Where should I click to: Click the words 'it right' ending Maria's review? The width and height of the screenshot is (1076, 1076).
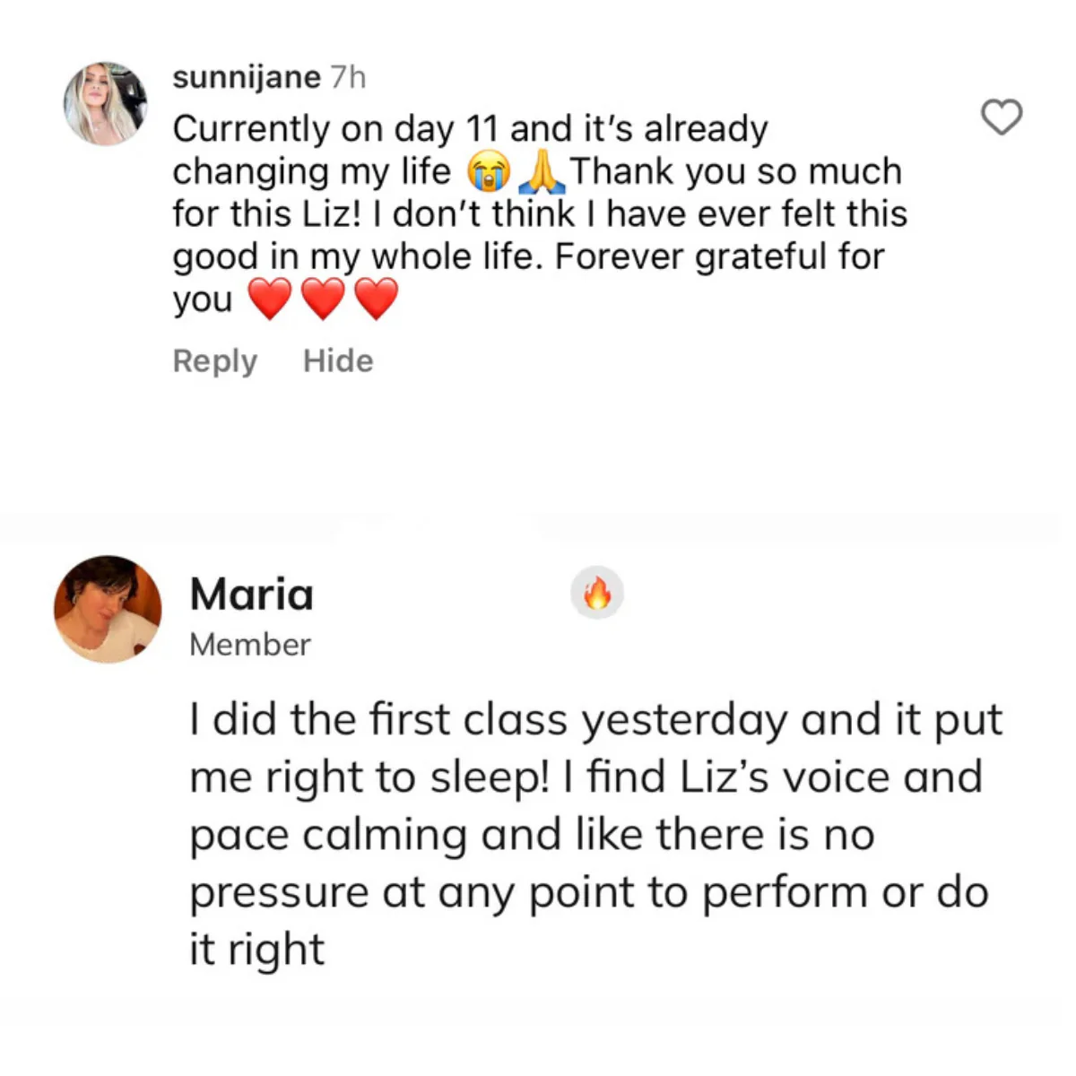256,950
